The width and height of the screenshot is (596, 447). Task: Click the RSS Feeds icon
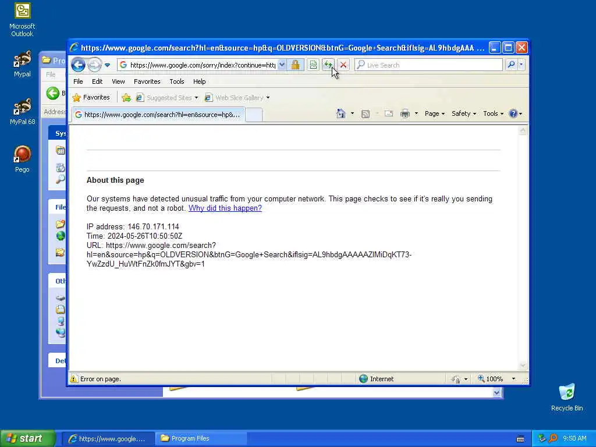(x=366, y=113)
